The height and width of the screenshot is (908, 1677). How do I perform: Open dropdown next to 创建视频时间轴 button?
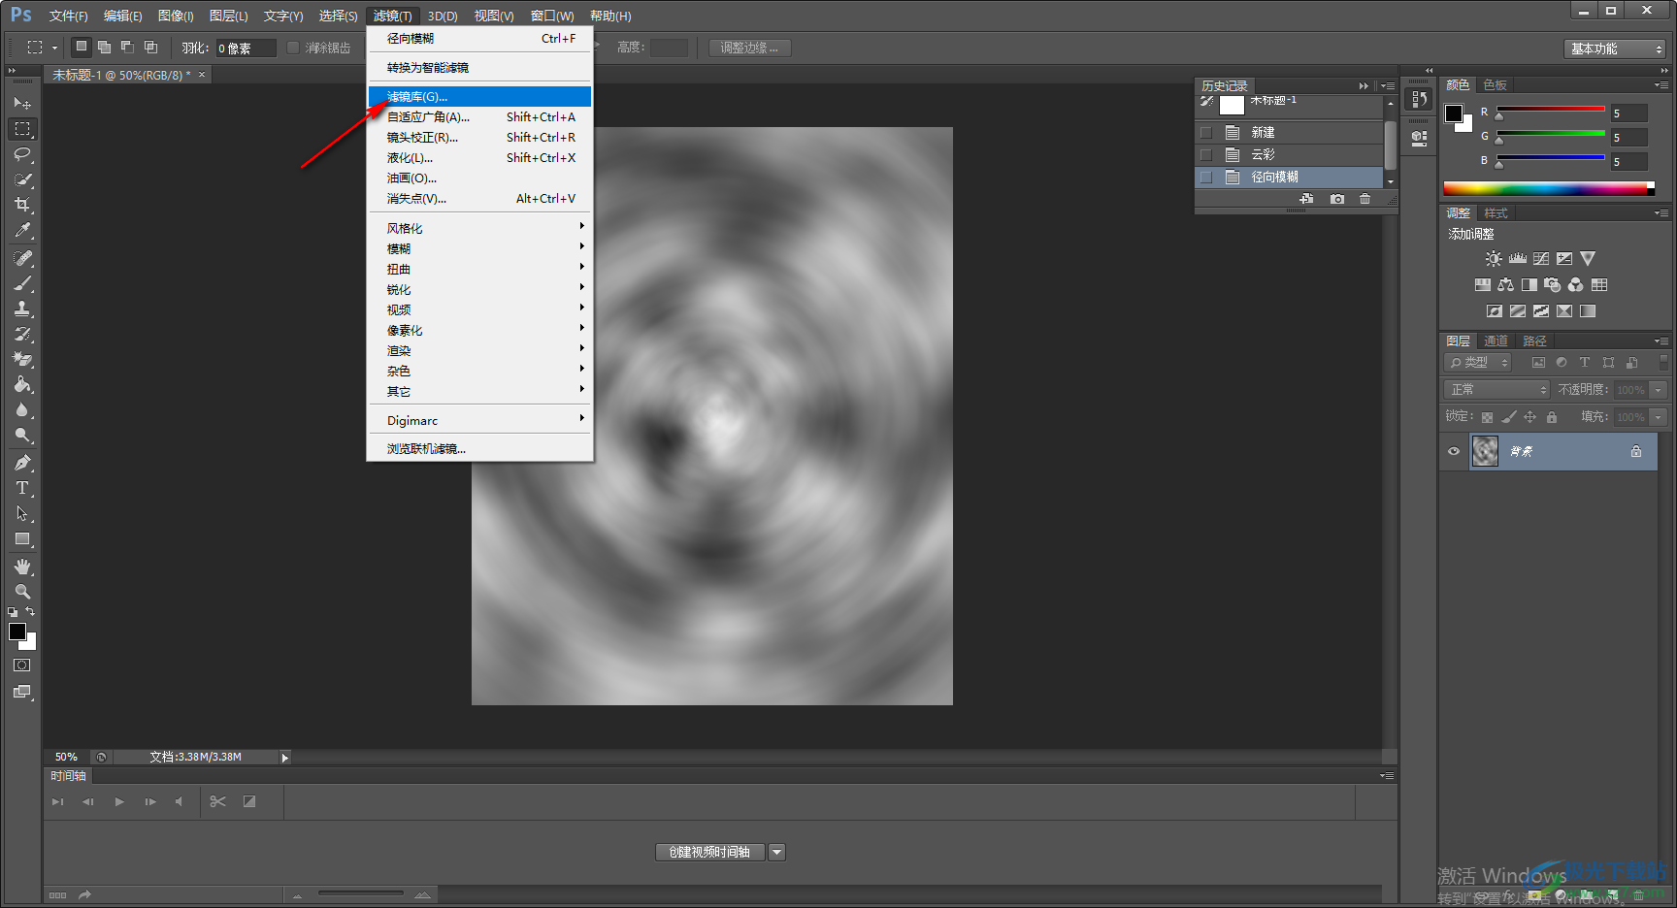776,852
